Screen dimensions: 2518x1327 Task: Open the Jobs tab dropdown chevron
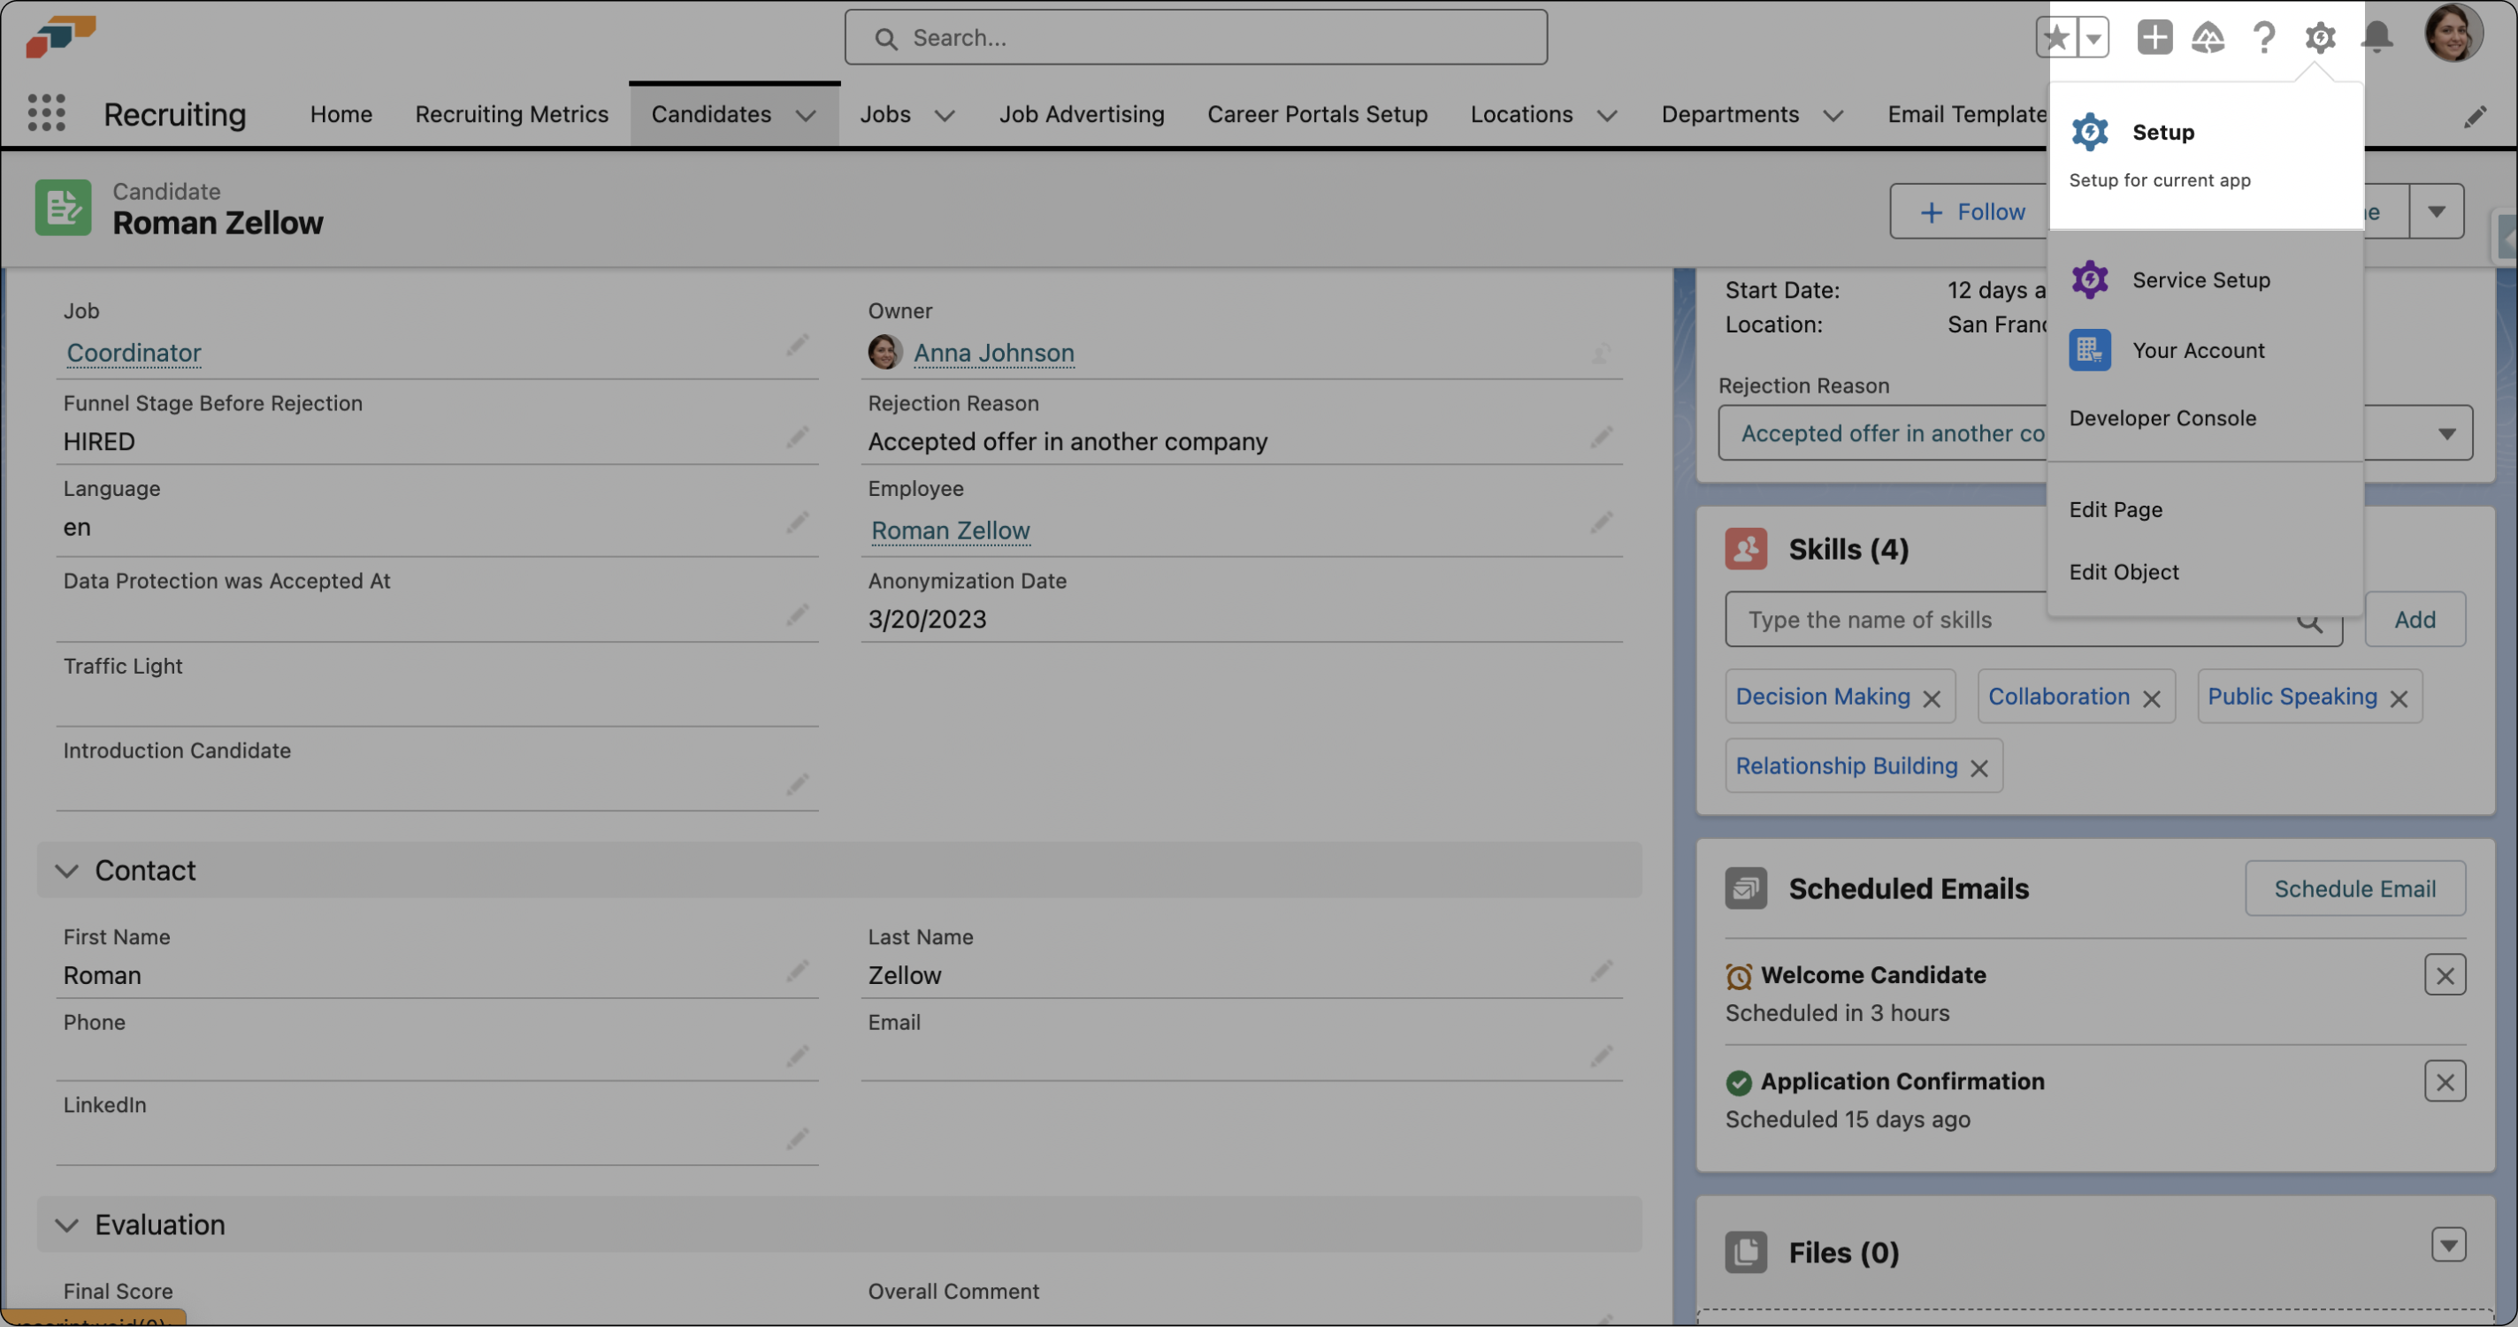(945, 115)
